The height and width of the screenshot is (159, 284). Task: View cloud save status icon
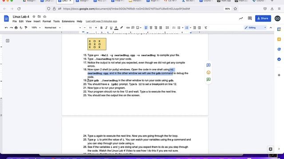44,17
